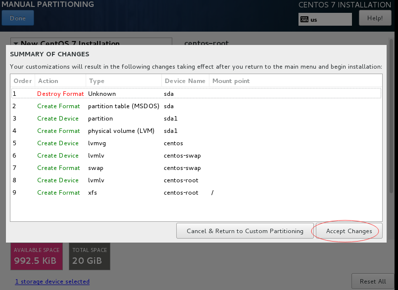The height and width of the screenshot is (290, 398).
Task: Click the keyboard layout icon beside us
Action: tap(304, 19)
